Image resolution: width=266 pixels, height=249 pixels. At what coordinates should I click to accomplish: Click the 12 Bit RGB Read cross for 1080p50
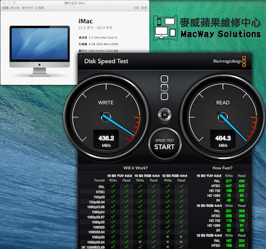[181, 237]
